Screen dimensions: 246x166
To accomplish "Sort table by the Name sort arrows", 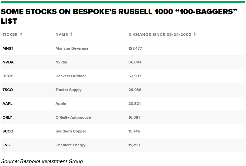I will pyautogui.click(x=71, y=35).
